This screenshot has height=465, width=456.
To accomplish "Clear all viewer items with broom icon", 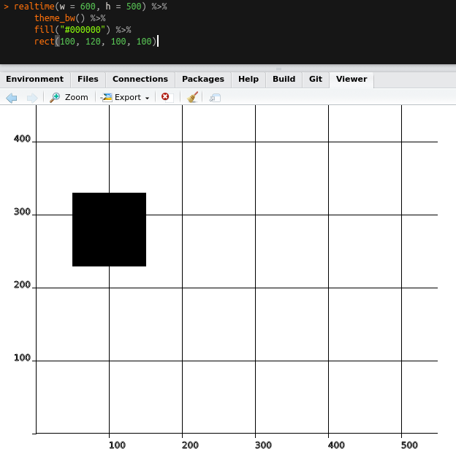I will (x=192, y=97).
